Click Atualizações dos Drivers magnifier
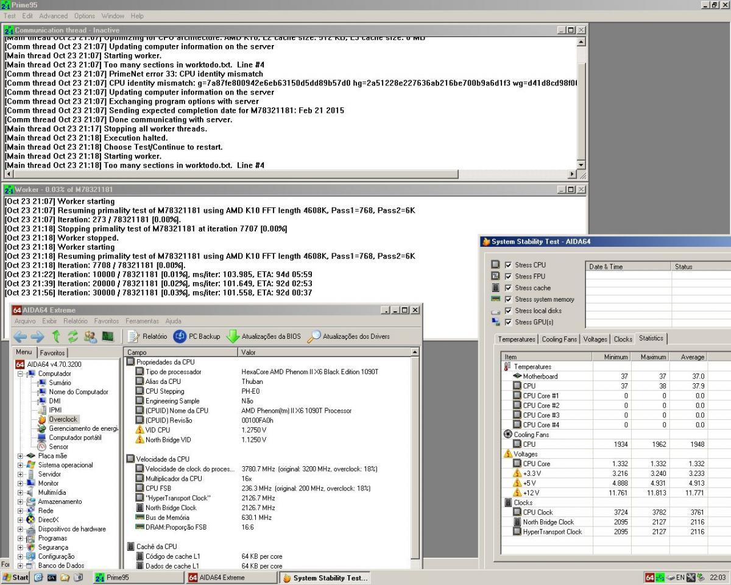Image resolution: width=731 pixels, height=585 pixels. (348, 336)
